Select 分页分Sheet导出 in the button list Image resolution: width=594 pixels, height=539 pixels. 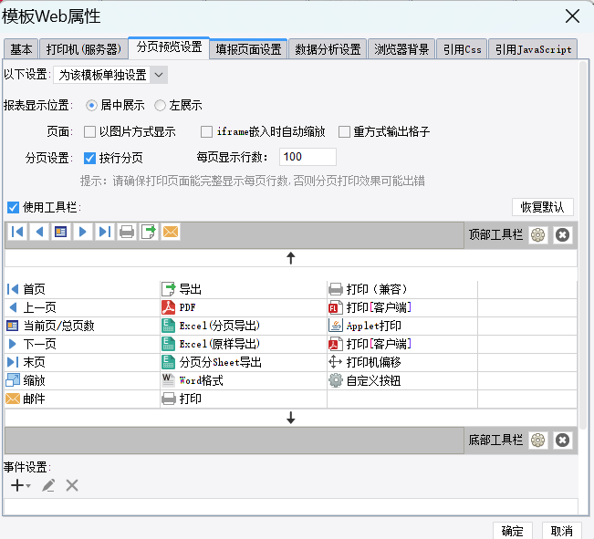[244, 362]
